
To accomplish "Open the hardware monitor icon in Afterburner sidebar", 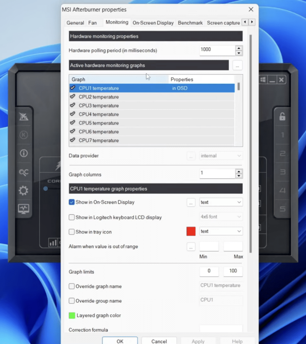I will (x=24, y=209).
